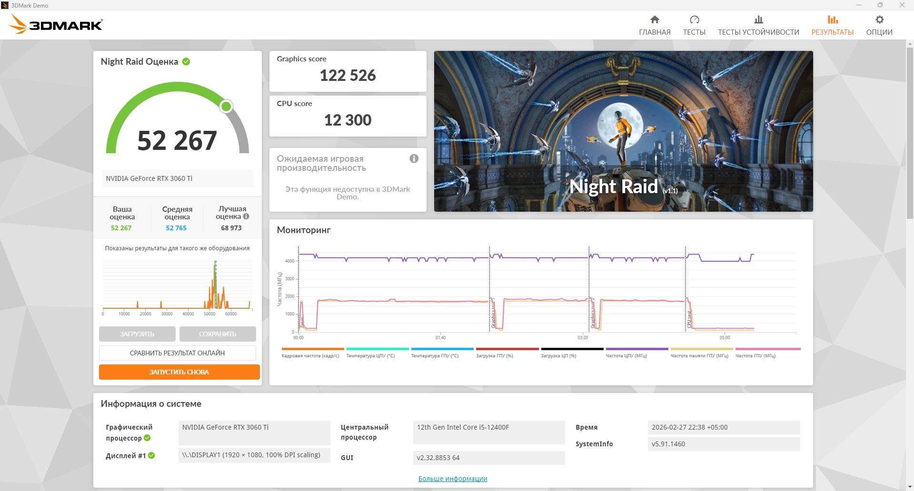Image resolution: width=914 pixels, height=491 pixels.
Task: Click the ЗАГРУЗИТЬ button
Action: pos(137,334)
